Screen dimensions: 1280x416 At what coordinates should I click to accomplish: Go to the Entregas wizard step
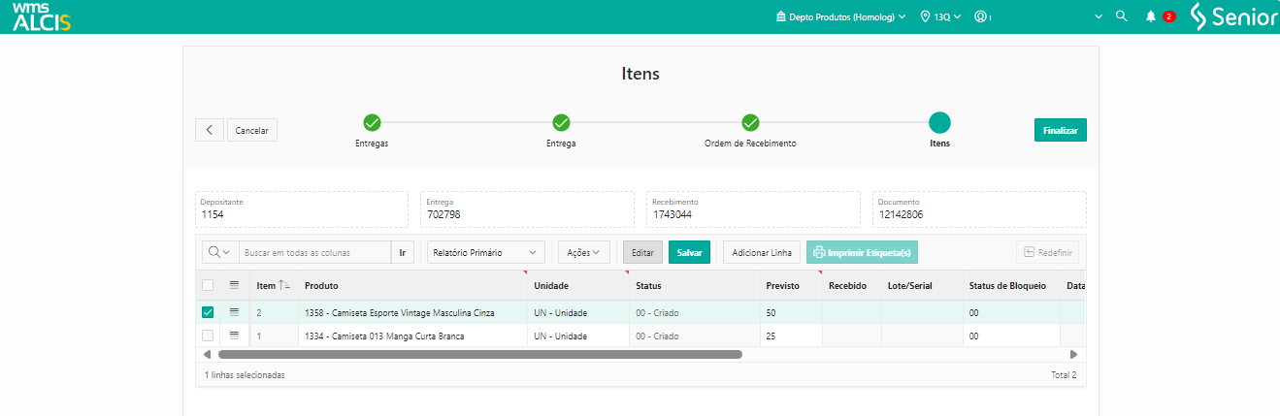(x=372, y=123)
